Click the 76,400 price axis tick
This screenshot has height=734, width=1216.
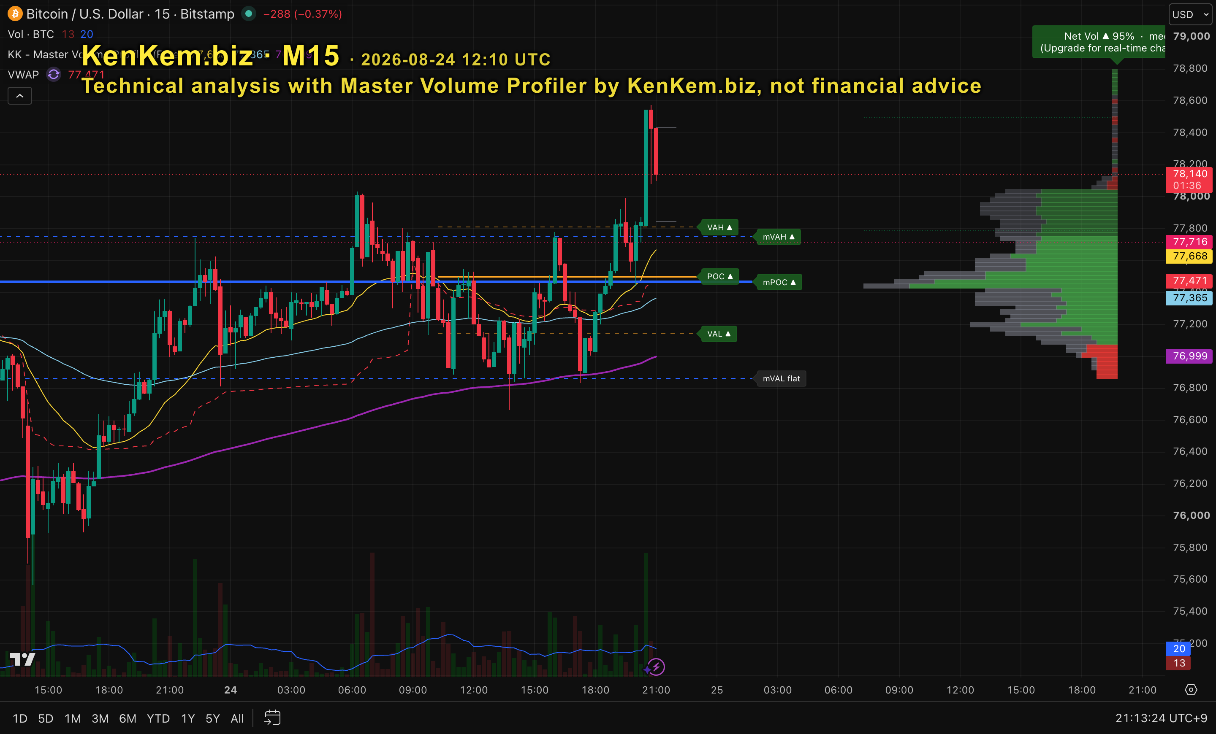[1190, 451]
